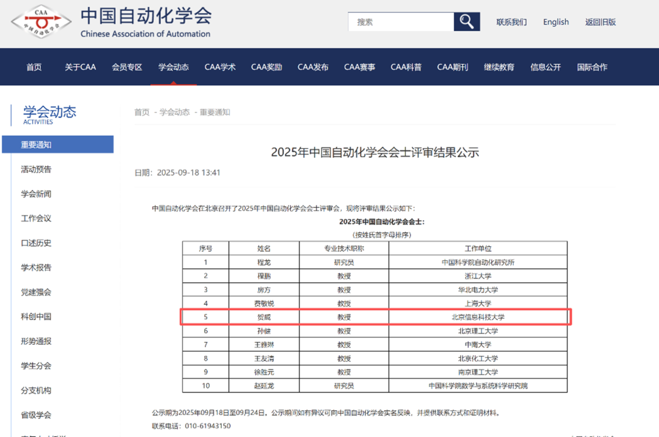The image size is (659, 437).
Task: Open 活动预告 in the left sidebar
Action: pyautogui.click(x=37, y=169)
